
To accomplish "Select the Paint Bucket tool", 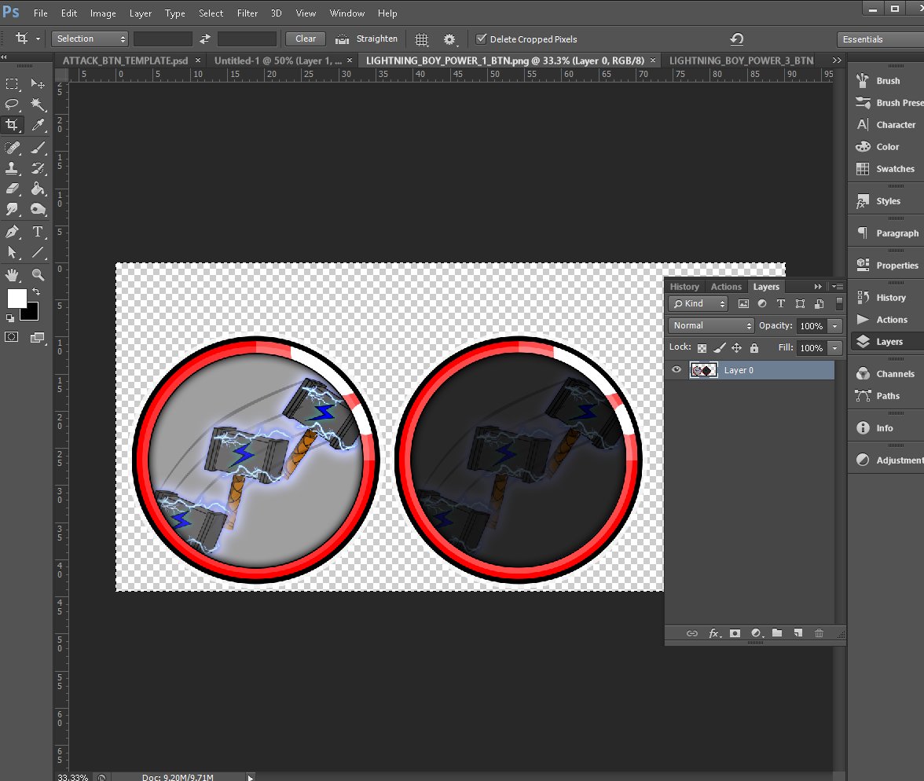I will coord(38,189).
